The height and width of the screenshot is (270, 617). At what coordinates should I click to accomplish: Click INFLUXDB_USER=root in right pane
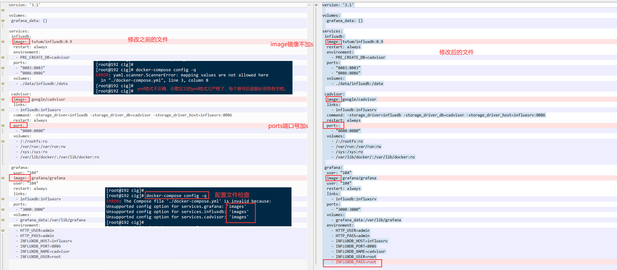(356, 257)
